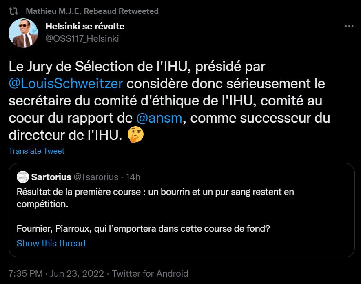Click the @OSS117_Helsinki handle

[x=82, y=38]
